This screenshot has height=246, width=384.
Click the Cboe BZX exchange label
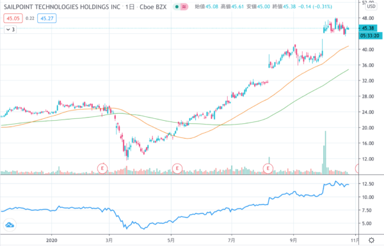[x=153, y=7]
